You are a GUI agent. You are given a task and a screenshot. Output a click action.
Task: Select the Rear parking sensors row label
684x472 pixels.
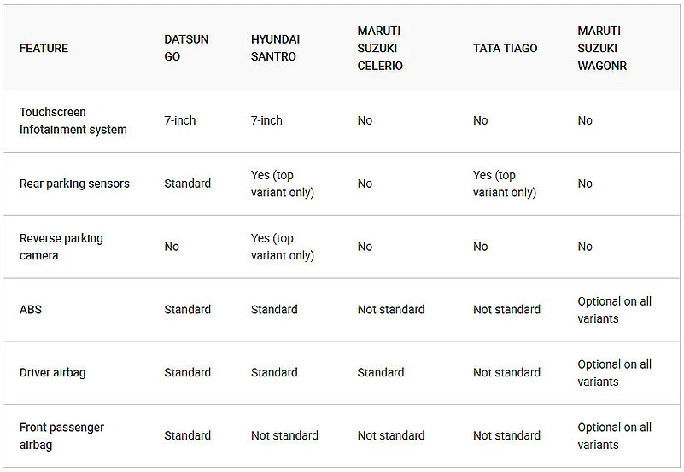[74, 184]
